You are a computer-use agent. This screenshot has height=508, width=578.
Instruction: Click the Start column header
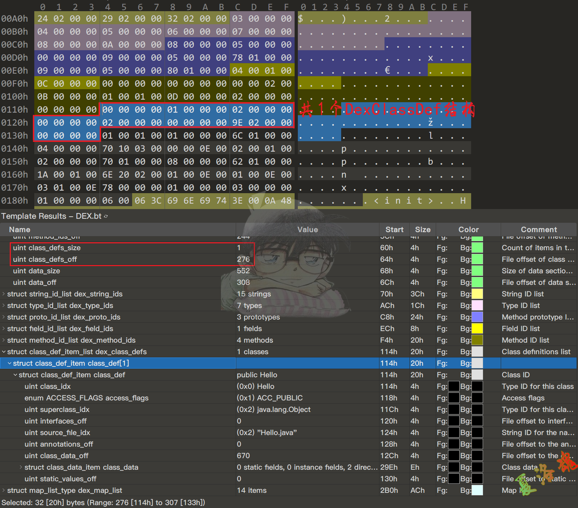tap(394, 230)
